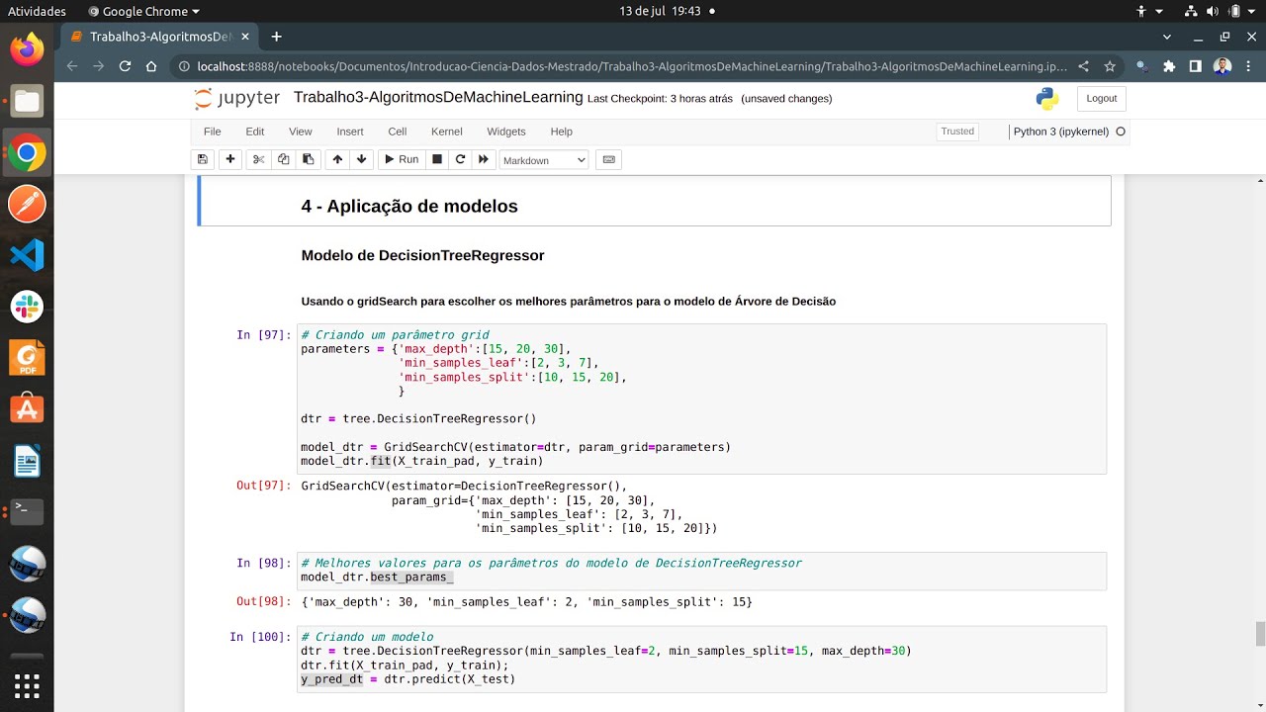Click the Trusted notebook indicator
This screenshot has height=712, width=1266.
pyautogui.click(x=957, y=132)
